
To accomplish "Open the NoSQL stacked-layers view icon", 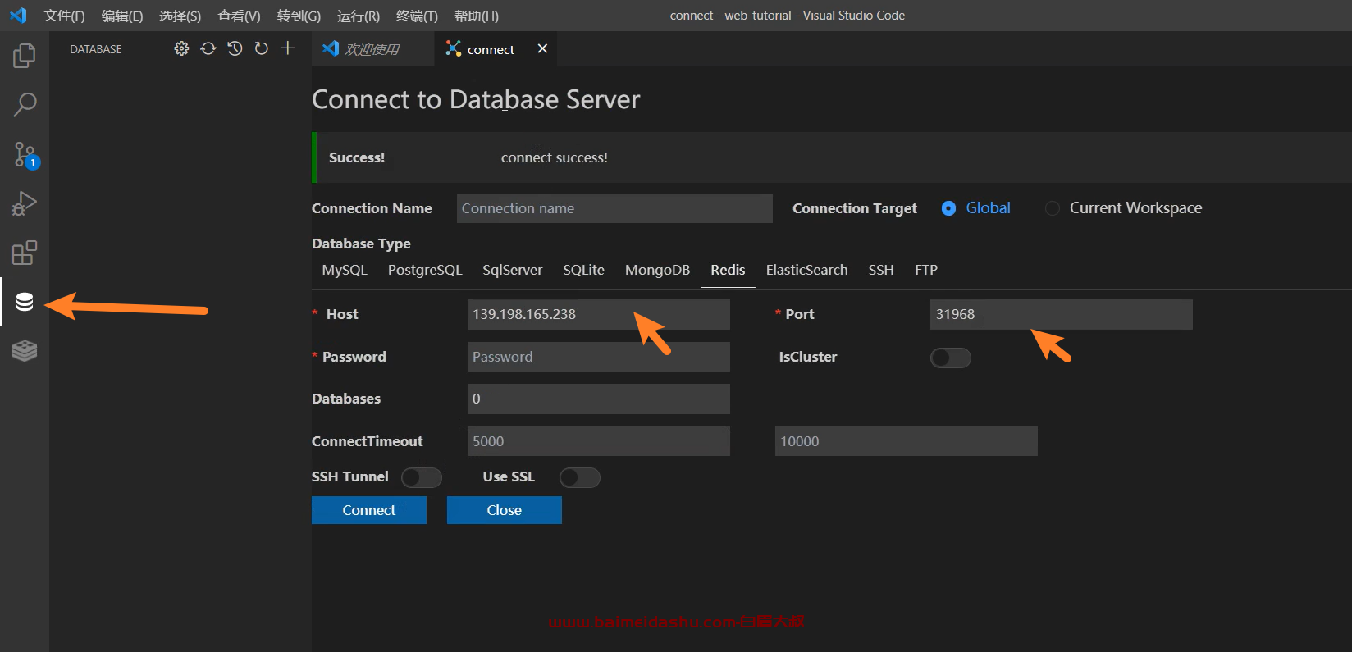I will tap(25, 351).
